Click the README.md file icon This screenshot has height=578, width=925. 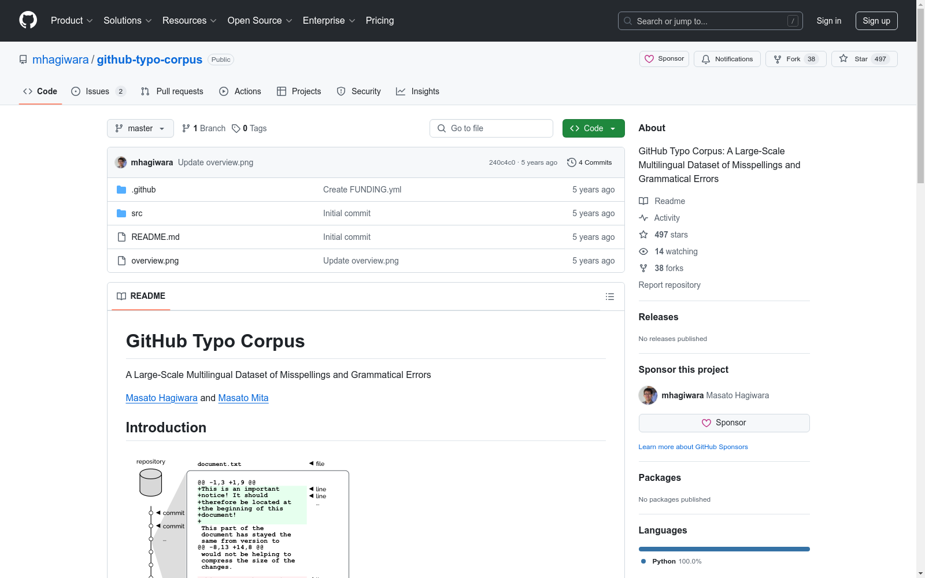(x=121, y=237)
